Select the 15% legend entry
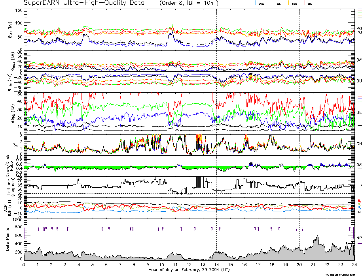The width and height of the screenshot is (362, 276). tap(278, 4)
